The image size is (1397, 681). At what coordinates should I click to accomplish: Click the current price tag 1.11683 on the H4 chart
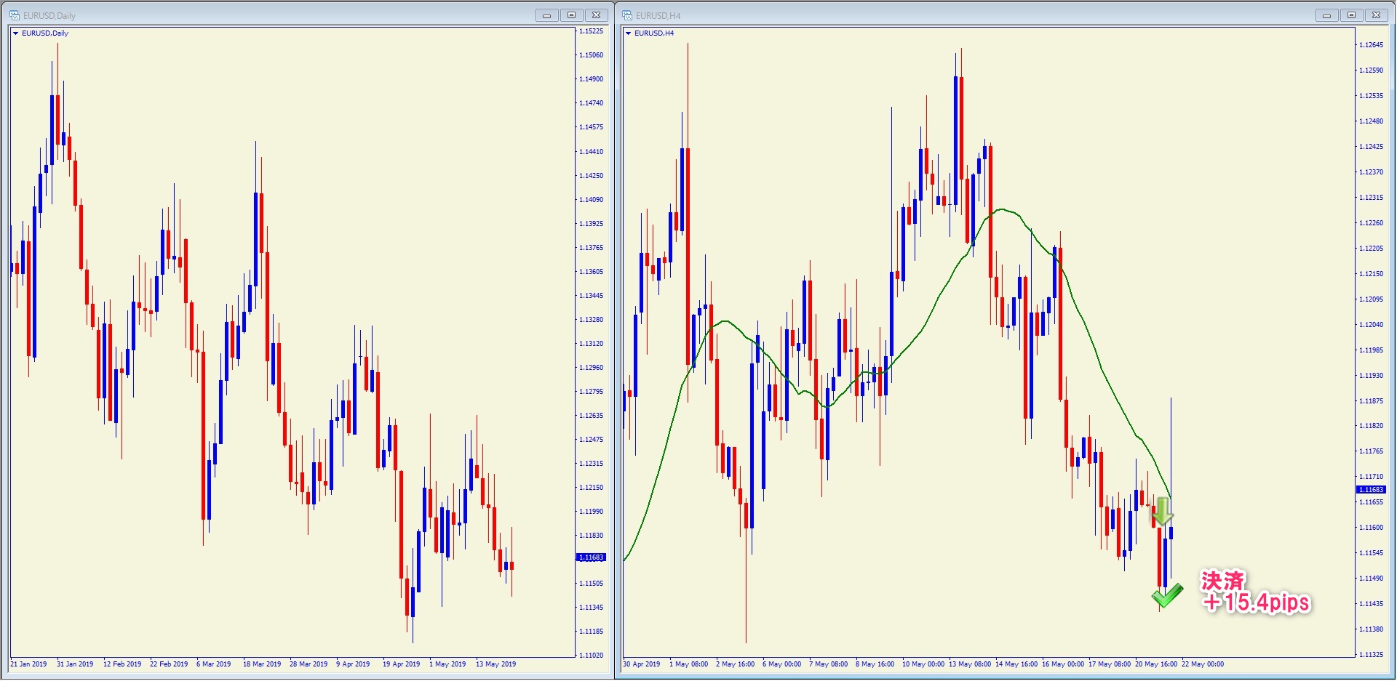[1371, 490]
